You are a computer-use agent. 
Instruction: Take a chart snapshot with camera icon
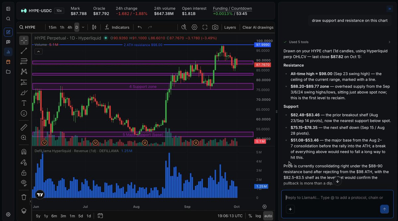point(215,27)
